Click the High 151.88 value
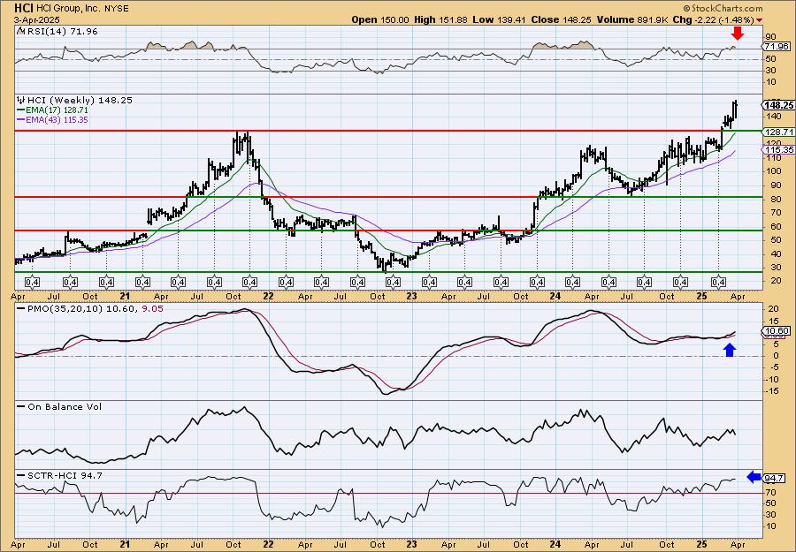The height and width of the screenshot is (552, 796). (441, 19)
